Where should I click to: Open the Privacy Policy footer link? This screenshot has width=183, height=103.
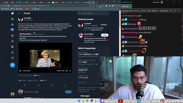click(93, 87)
